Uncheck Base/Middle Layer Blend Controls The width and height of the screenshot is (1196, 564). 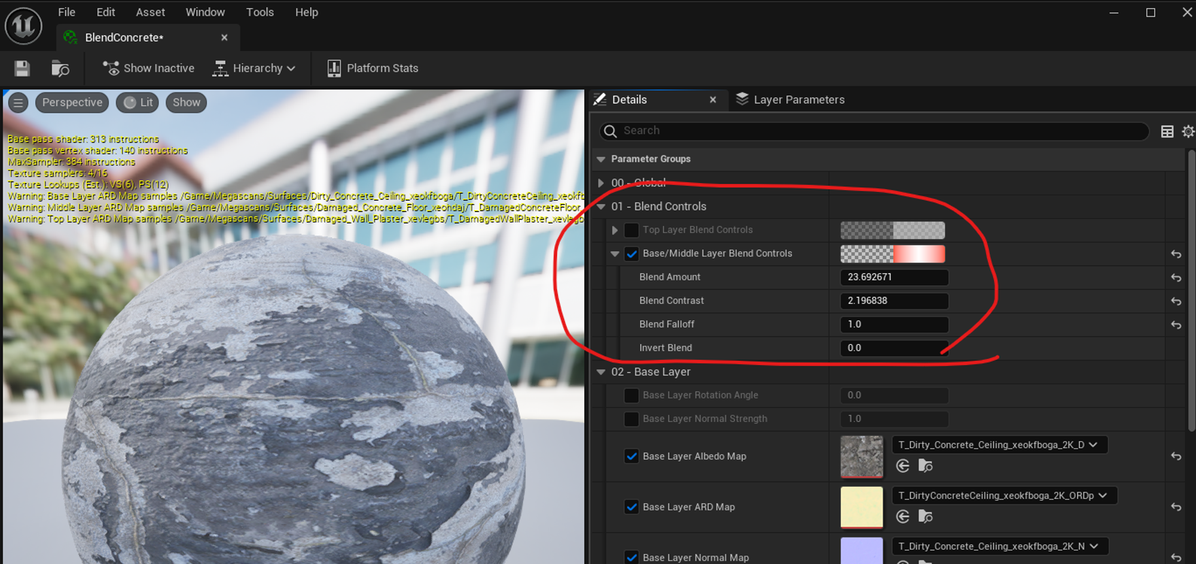coord(631,254)
